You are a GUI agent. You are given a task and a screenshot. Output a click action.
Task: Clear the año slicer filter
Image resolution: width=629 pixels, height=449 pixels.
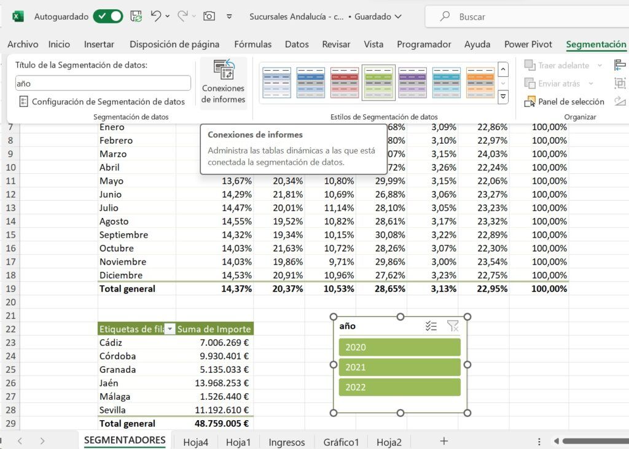click(x=453, y=327)
